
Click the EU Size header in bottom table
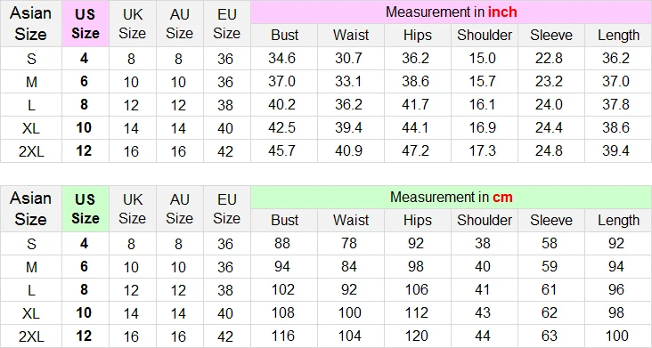pyautogui.click(x=226, y=208)
